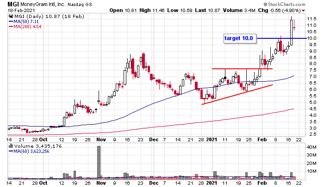Click the 'MGI (Daily) 10.87 (18 Feb)' legend
Viewport: 324px width, 187px height.
coord(49,17)
